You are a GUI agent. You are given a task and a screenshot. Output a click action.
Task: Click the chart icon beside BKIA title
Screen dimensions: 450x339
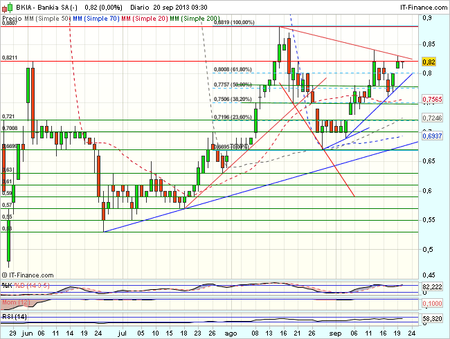click(6, 7)
